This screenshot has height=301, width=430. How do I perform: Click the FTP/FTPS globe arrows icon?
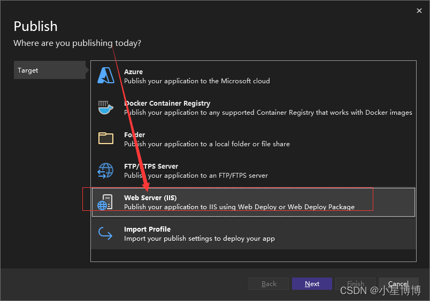coord(105,170)
